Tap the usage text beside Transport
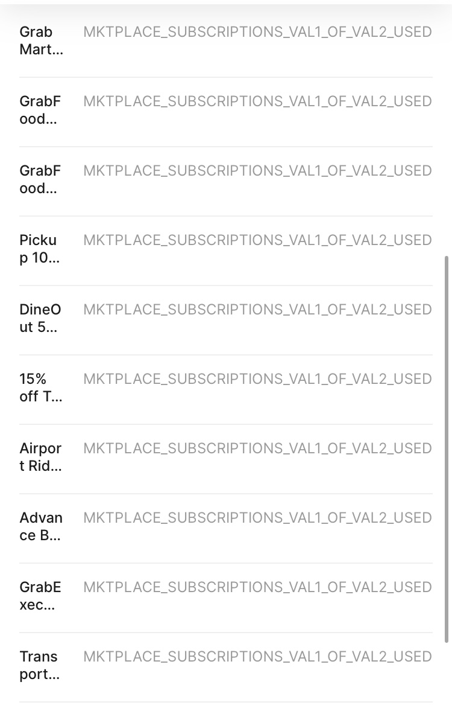The height and width of the screenshot is (708, 452). [257, 657]
